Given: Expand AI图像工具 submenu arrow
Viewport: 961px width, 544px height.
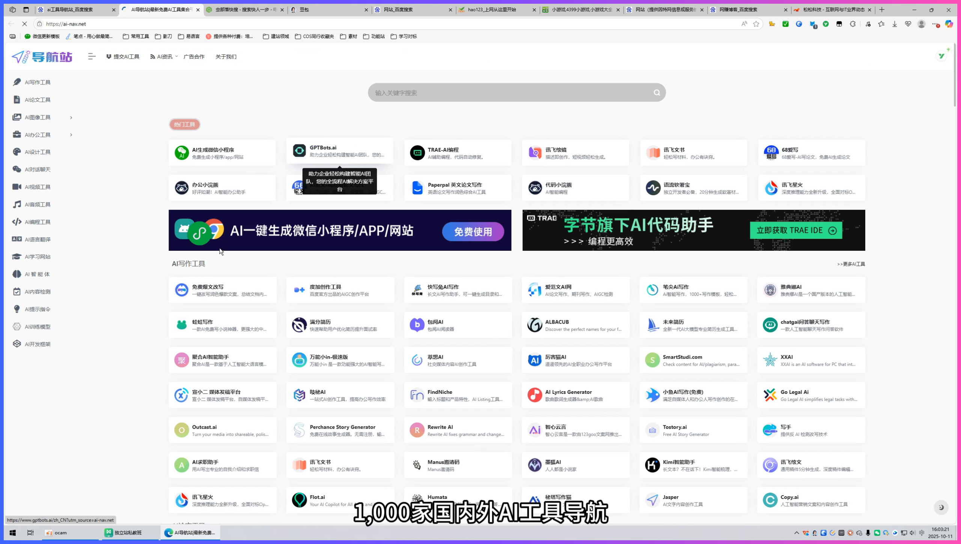Looking at the screenshot, I should 71,118.
